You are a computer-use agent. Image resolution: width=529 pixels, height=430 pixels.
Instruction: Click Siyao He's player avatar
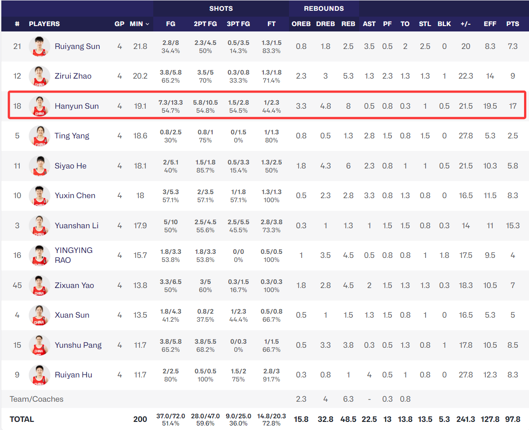40,166
